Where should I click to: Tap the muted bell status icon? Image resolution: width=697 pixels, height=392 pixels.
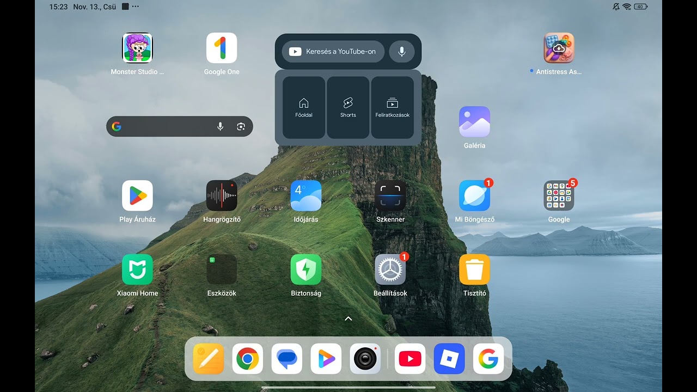[616, 7]
